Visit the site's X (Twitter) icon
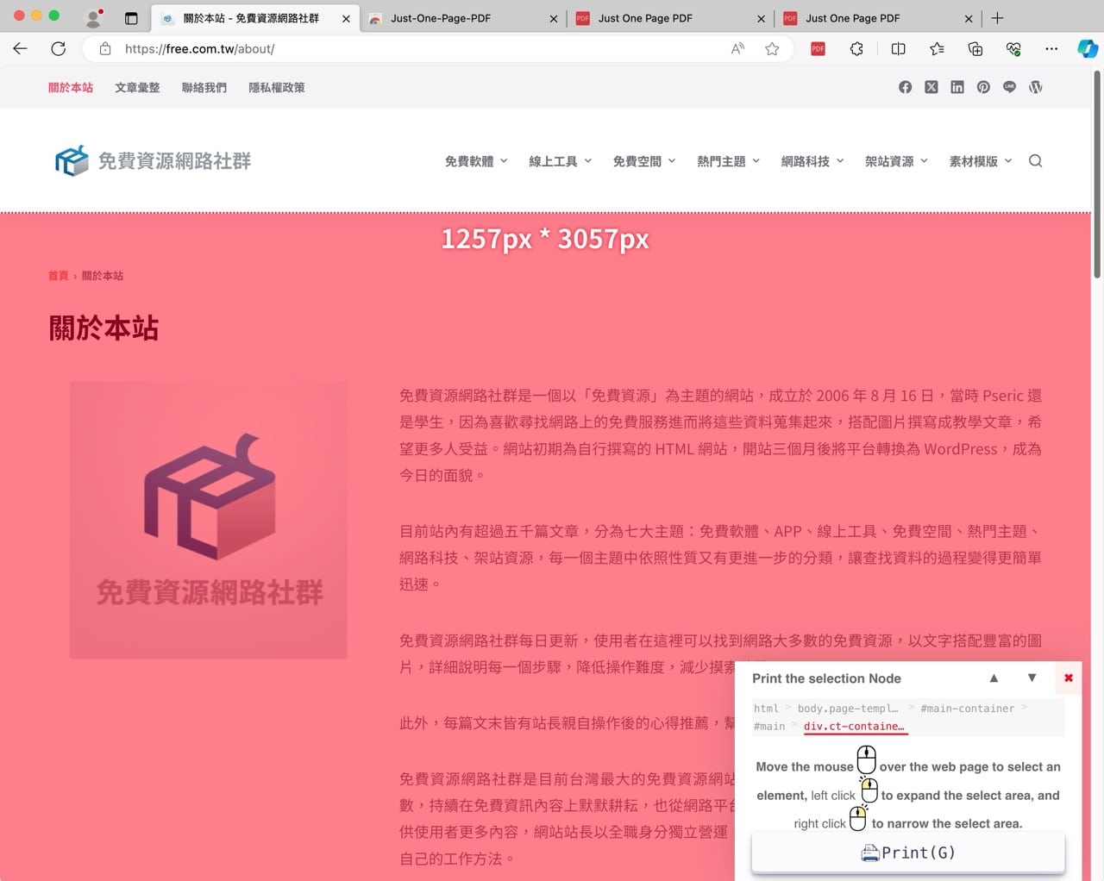Screen dimensions: 1104x881 [931, 87]
